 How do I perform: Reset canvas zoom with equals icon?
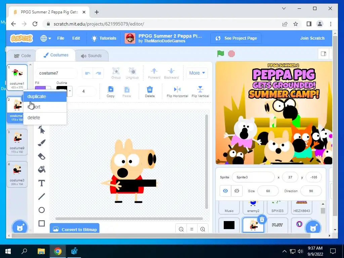[x=192, y=229]
